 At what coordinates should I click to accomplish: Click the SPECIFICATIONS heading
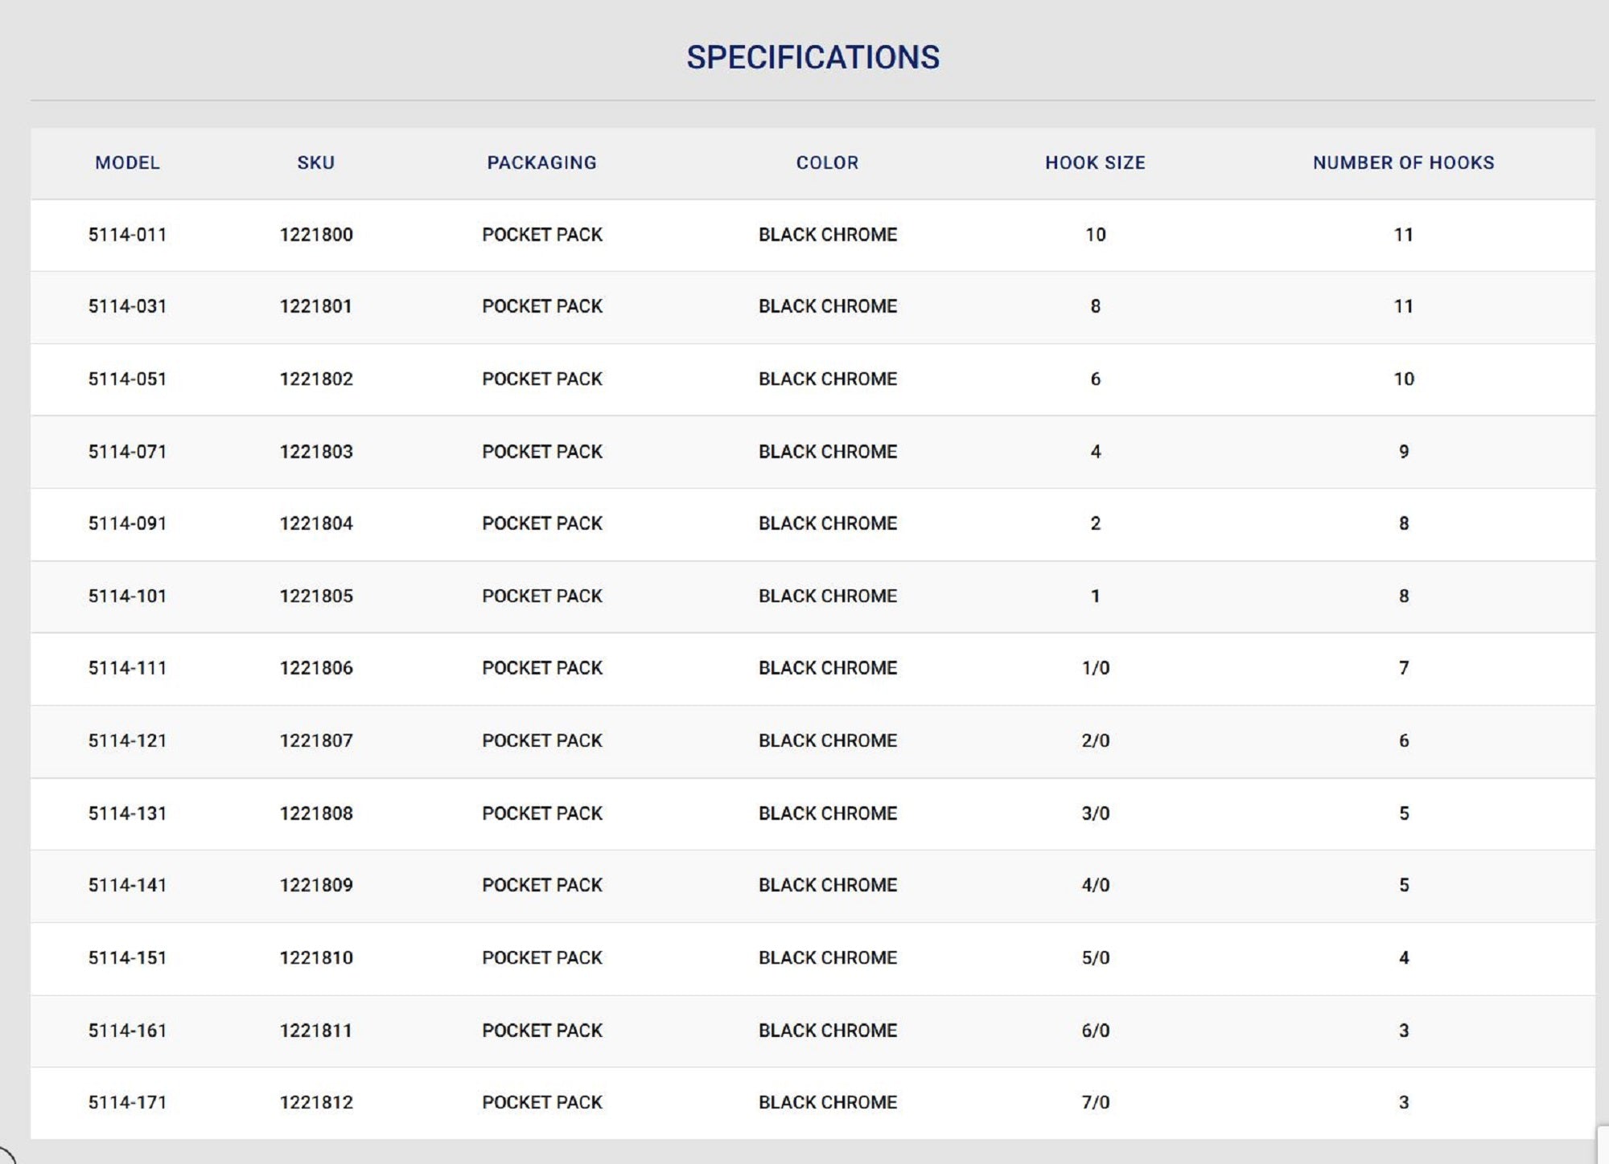[813, 57]
